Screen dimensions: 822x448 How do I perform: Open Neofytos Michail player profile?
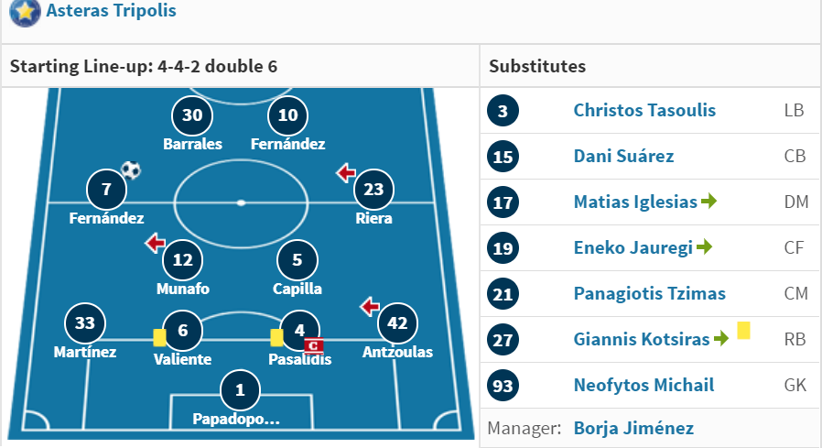[644, 385]
